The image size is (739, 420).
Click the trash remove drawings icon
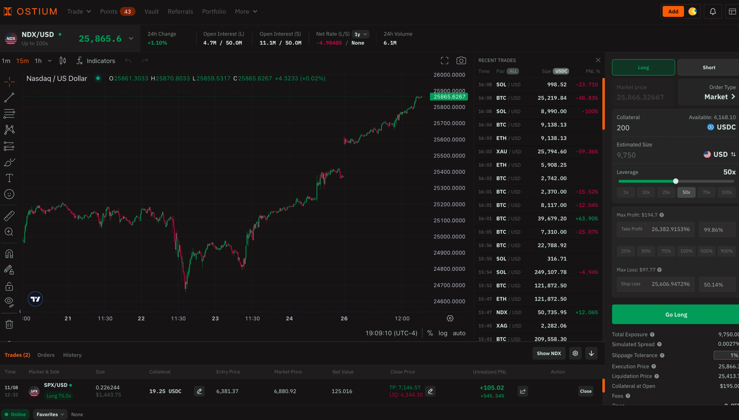pyautogui.click(x=9, y=324)
